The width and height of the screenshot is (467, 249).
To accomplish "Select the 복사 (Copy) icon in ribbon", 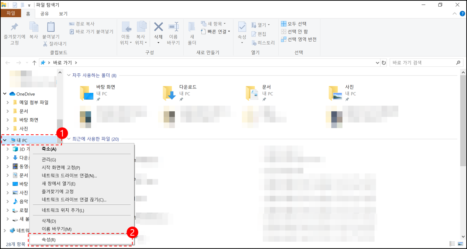I will point(34,32).
